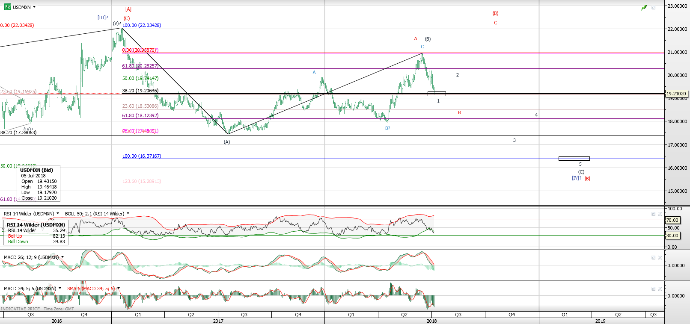Open the MACD 26; 12; 9 dropdown
The height and width of the screenshot is (324, 690).
[62, 257]
